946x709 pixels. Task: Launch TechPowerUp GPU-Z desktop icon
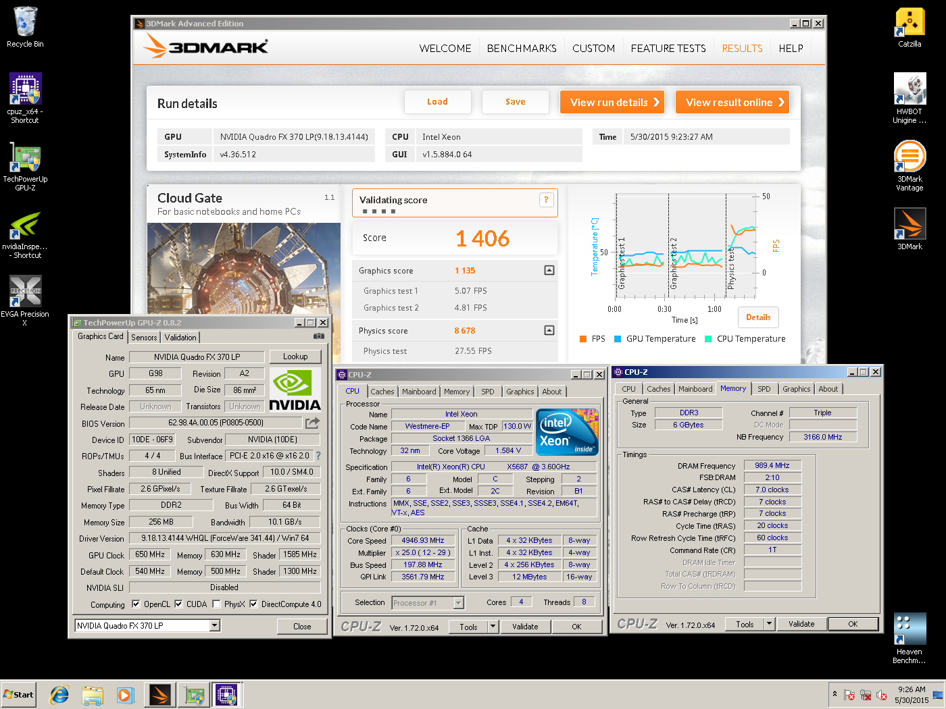click(25, 166)
